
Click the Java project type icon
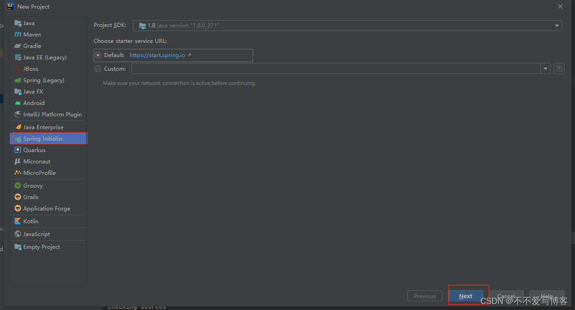point(18,23)
